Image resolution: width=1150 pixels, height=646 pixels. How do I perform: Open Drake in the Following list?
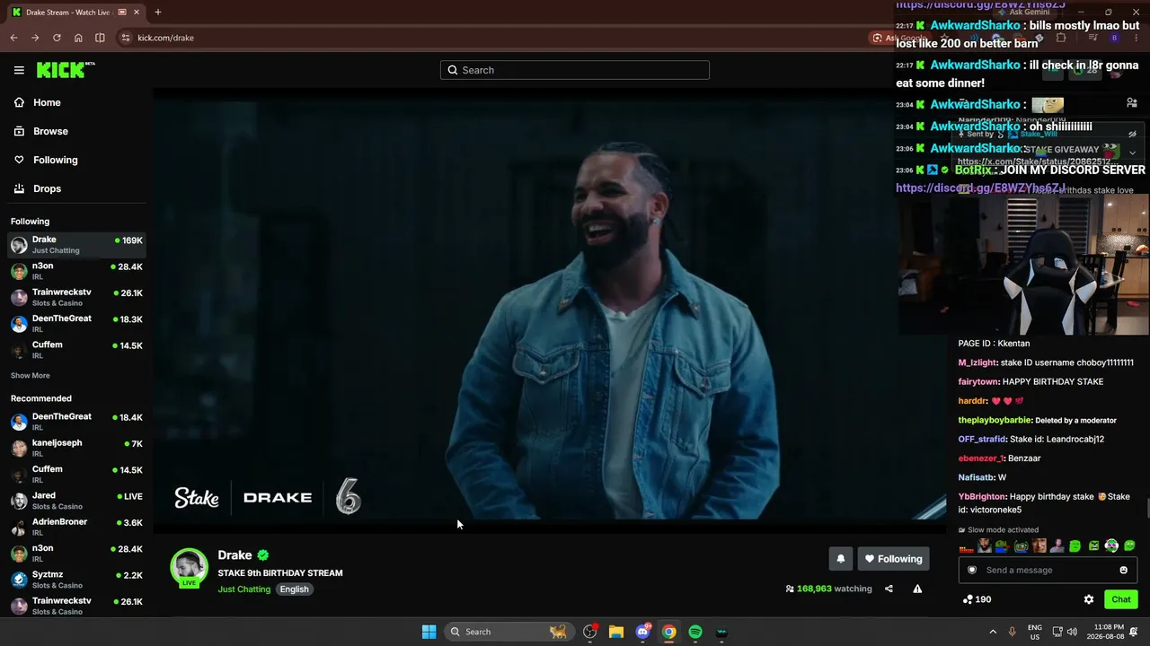click(x=76, y=244)
